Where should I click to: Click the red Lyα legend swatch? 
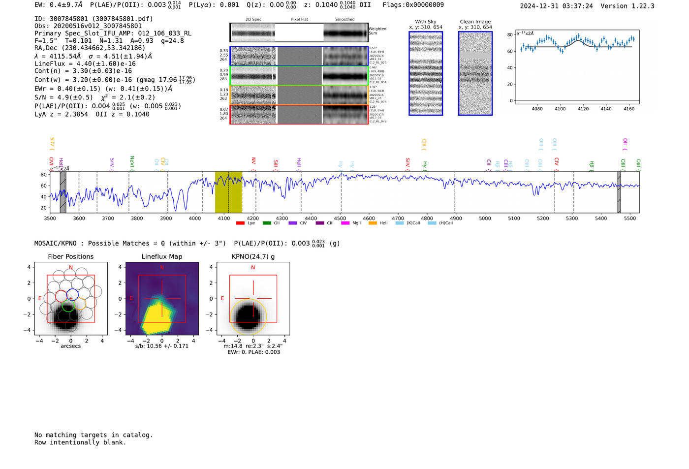click(x=240, y=223)
